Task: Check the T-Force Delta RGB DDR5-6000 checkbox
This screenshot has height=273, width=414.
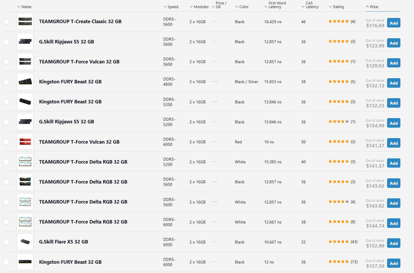Action: point(6,222)
